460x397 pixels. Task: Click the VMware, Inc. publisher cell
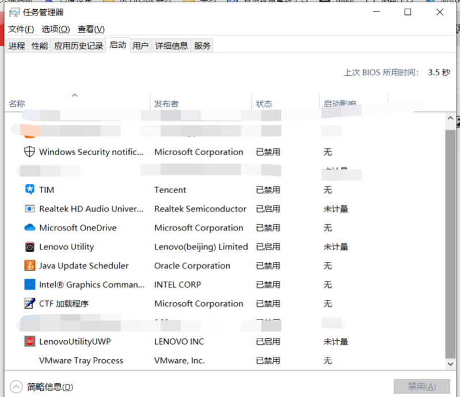pyautogui.click(x=179, y=360)
